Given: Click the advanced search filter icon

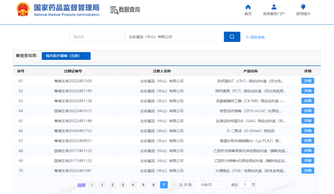Looking at the screenshot, I should (247, 37).
